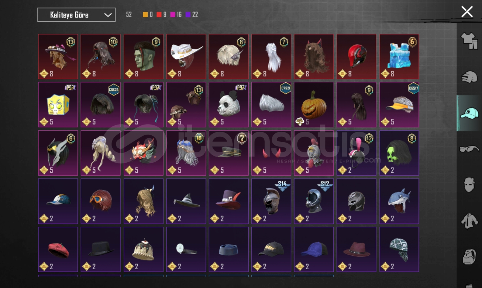Select the white cowboy hat item
Image resolution: width=482 pixels, height=288 pixels.
coord(186,57)
